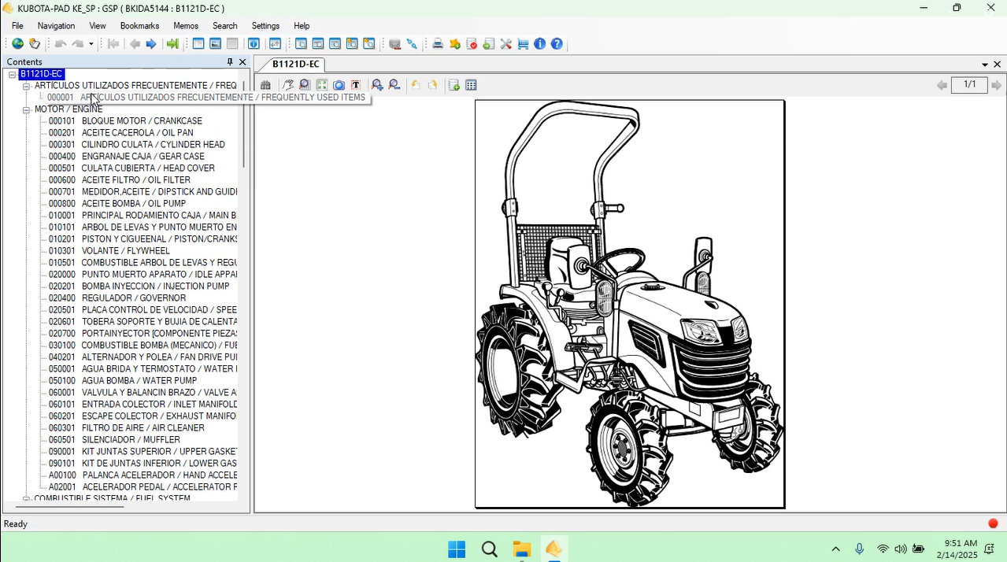Screen dimensions: 1007x562
Task: Open Windows Start menu on taskbar
Action: 457,549
